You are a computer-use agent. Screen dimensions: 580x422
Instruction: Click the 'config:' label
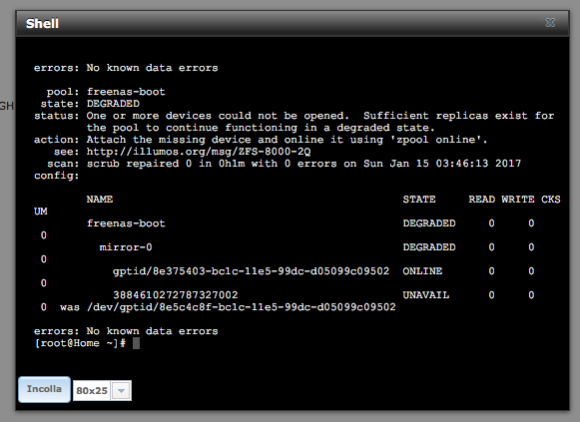coord(57,176)
